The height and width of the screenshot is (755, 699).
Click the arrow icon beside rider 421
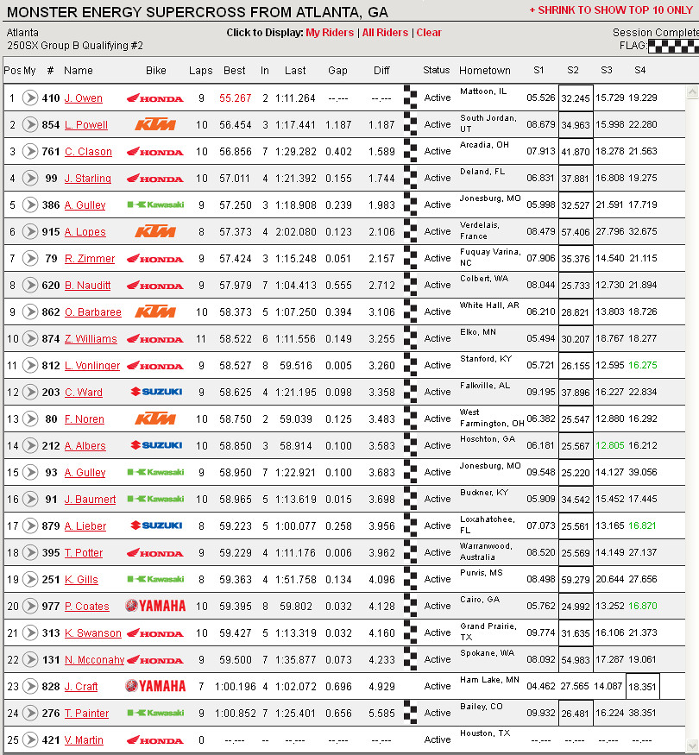point(30,739)
